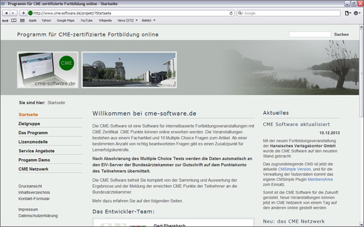Click the site title Programm für CME-zertifizierte Fortbildung

(88, 35)
